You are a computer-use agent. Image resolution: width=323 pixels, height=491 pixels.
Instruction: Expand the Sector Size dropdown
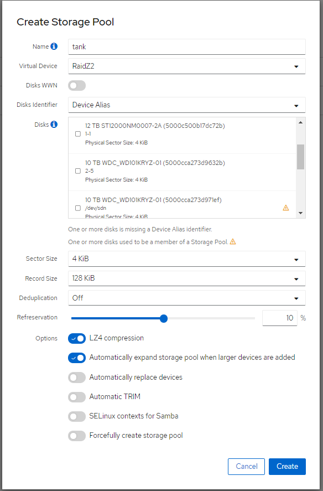pos(187,259)
